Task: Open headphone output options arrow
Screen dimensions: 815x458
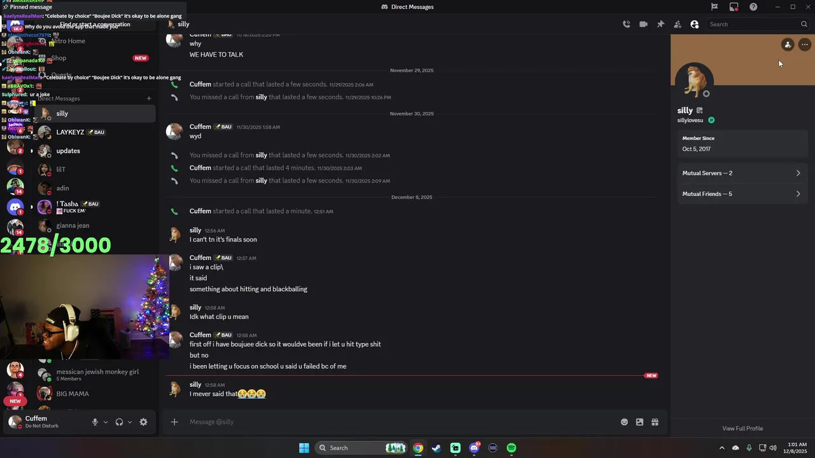Action: tap(130, 422)
